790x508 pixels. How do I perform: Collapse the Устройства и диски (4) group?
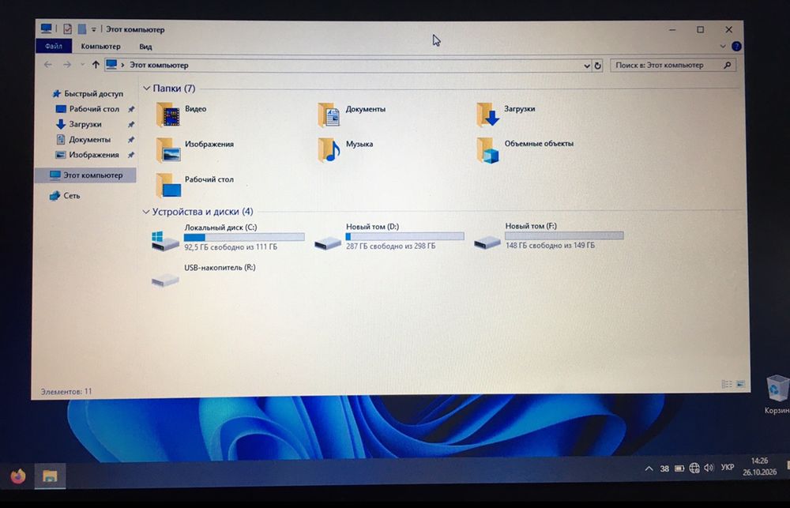146,212
